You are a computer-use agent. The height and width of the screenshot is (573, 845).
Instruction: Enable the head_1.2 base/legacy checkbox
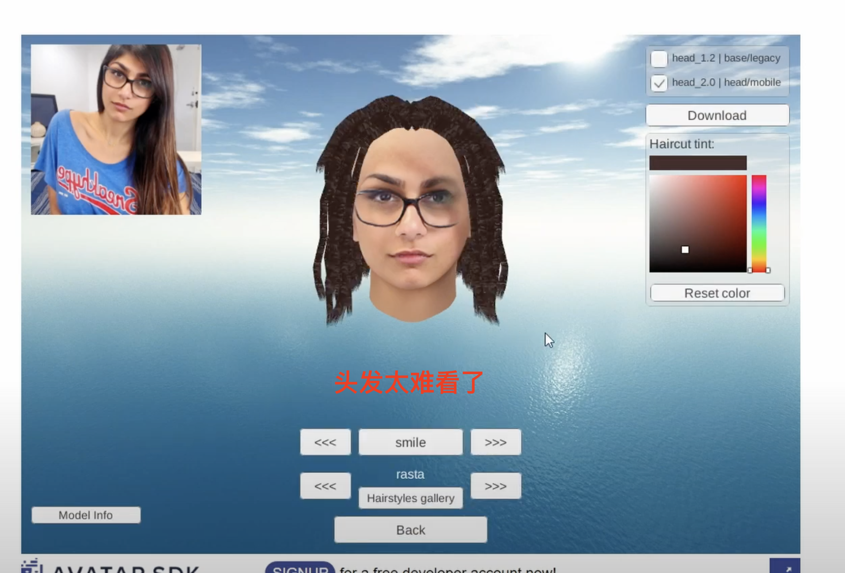point(658,59)
